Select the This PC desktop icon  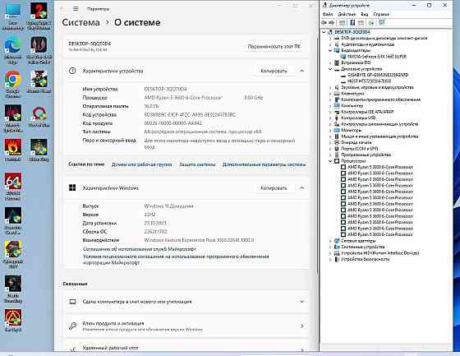12,16
